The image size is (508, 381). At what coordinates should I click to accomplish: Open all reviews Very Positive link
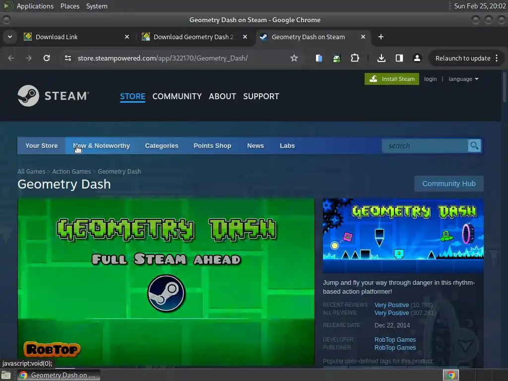coord(392,313)
